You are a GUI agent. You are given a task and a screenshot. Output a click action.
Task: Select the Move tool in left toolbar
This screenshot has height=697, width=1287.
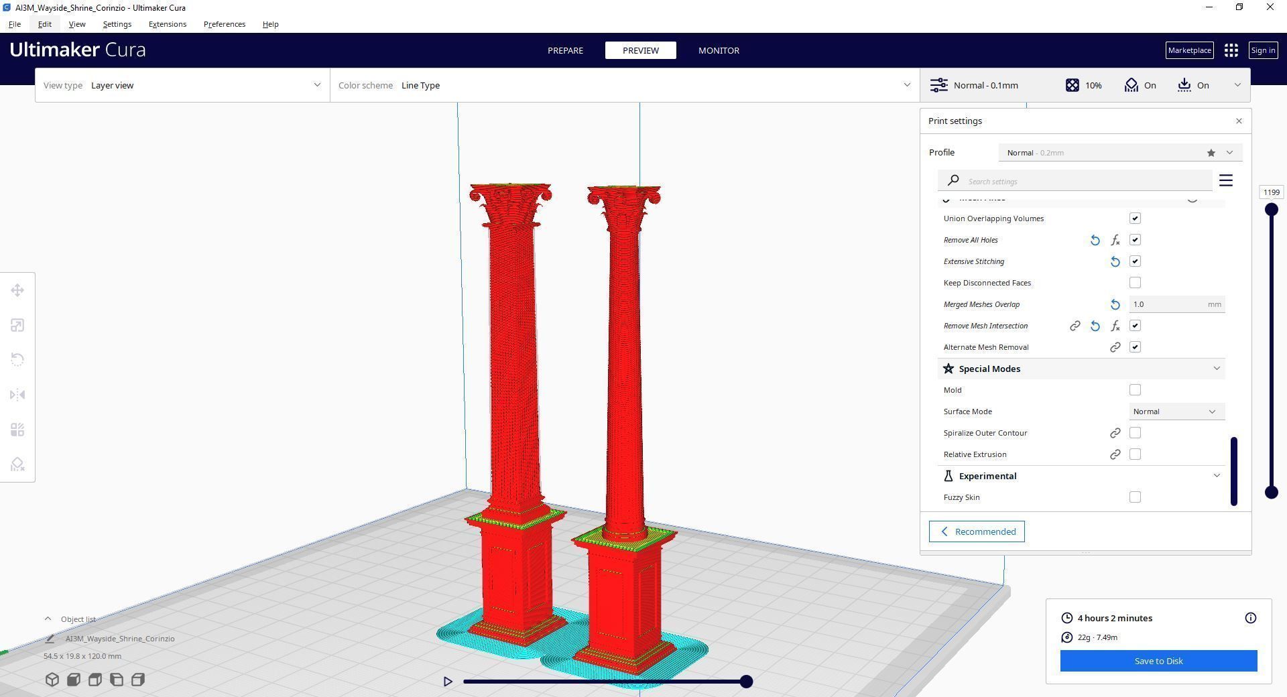(17, 290)
